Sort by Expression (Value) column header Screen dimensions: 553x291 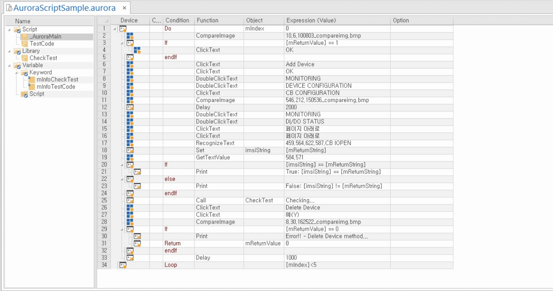[x=337, y=20]
